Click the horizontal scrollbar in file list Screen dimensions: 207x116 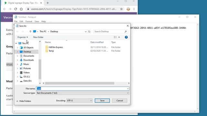tap(80, 83)
